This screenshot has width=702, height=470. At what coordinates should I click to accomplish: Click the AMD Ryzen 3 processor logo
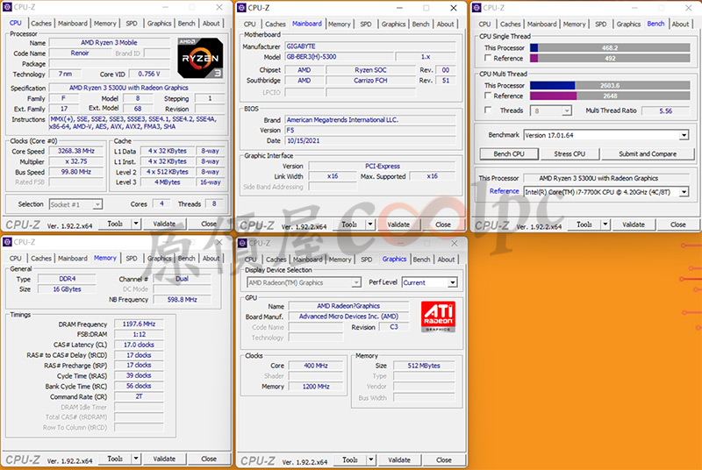pyautogui.click(x=200, y=58)
